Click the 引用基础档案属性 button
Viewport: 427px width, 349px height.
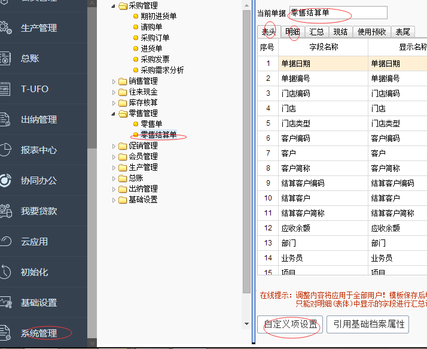pyautogui.click(x=368, y=324)
